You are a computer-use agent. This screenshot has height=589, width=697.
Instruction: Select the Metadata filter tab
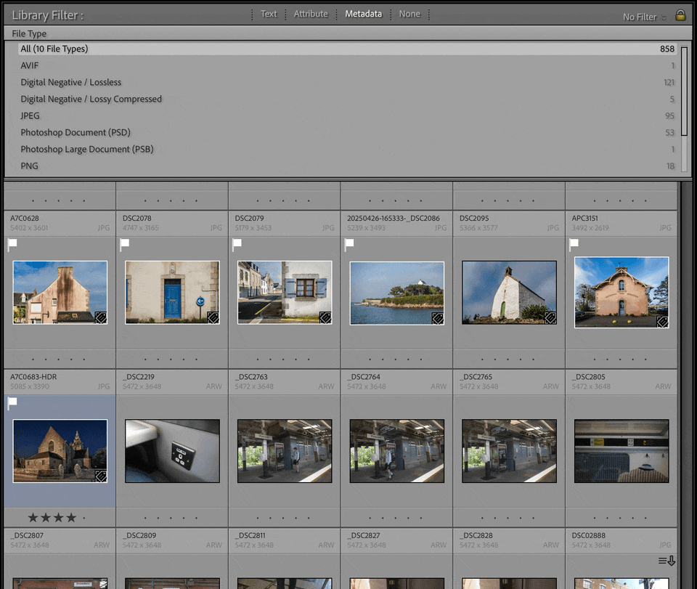[x=363, y=14]
